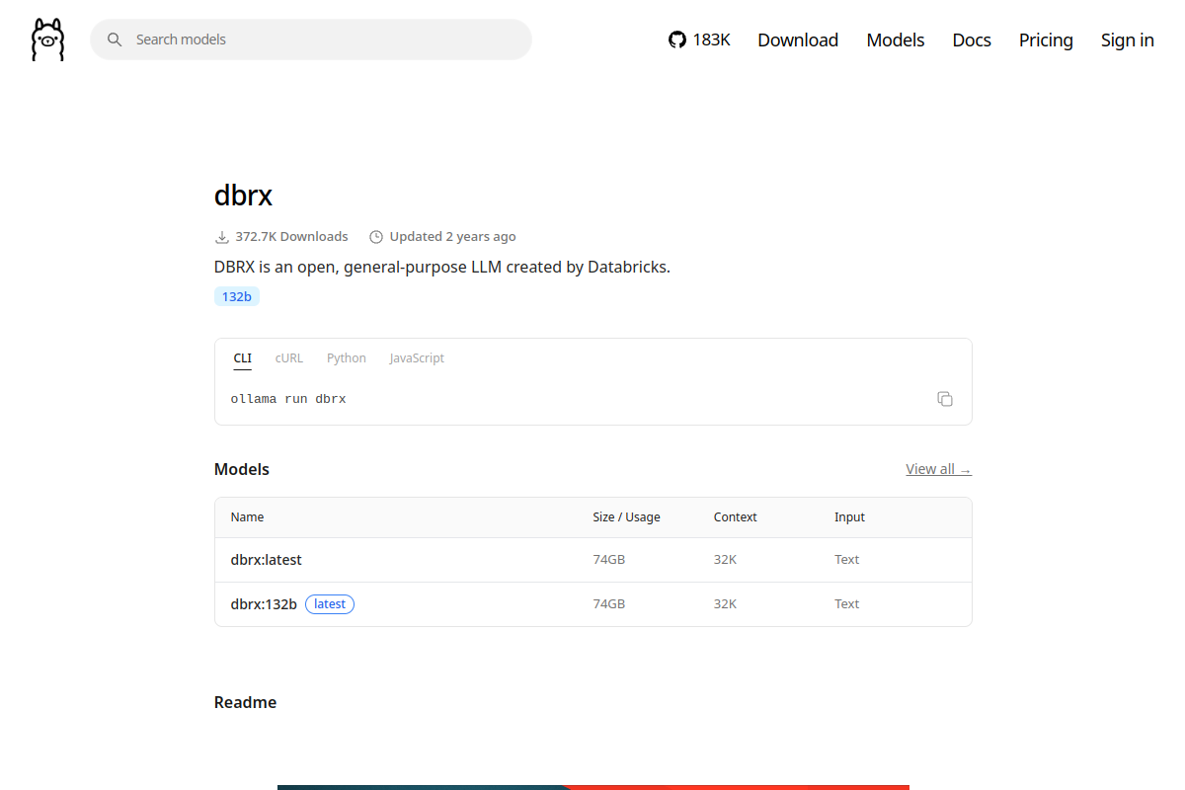Click 32K in the dbrx:latest row
The width and height of the screenshot is (1185, 790).
click(x=725, y=560)
